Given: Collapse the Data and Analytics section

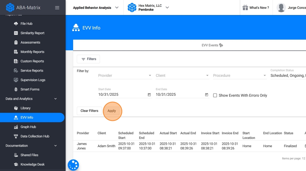Looking at the screenshot, I should tap(55, 99).
